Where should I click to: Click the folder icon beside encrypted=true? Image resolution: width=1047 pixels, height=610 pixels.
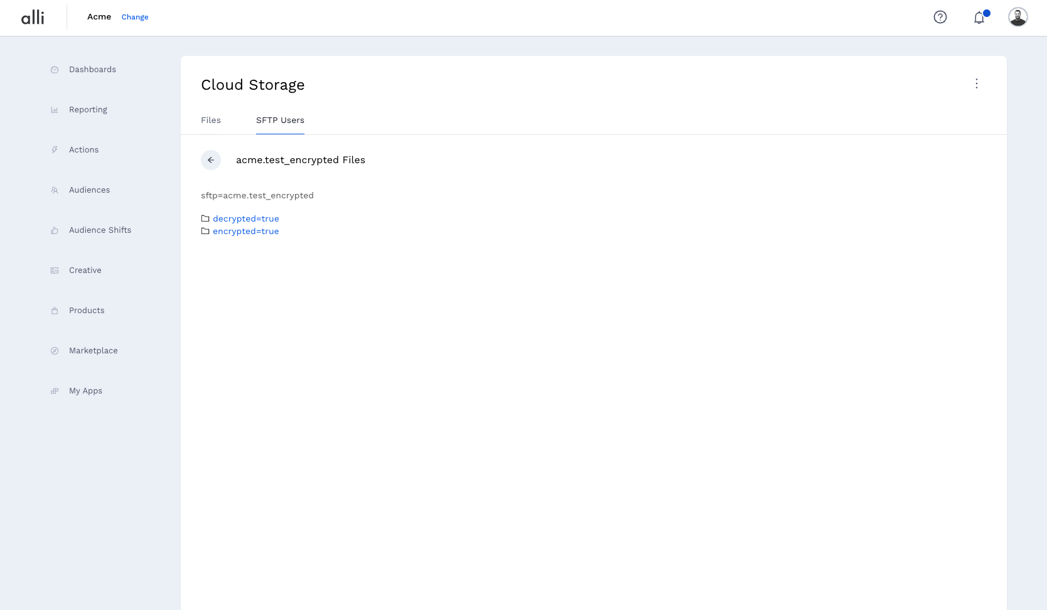(x=205, y=231)
